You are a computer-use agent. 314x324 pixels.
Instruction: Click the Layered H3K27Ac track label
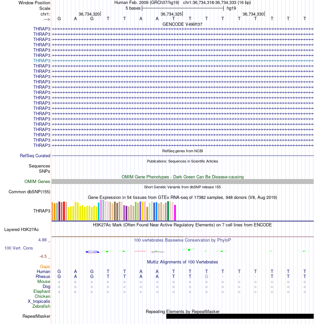(21, 230)
